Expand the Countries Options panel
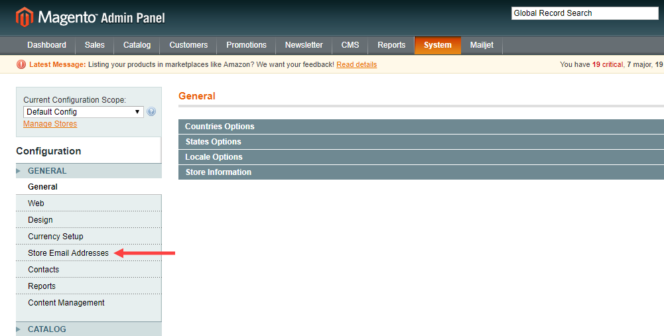The height and width of the screenshot is (336, 664). click(x=421, y=127)
